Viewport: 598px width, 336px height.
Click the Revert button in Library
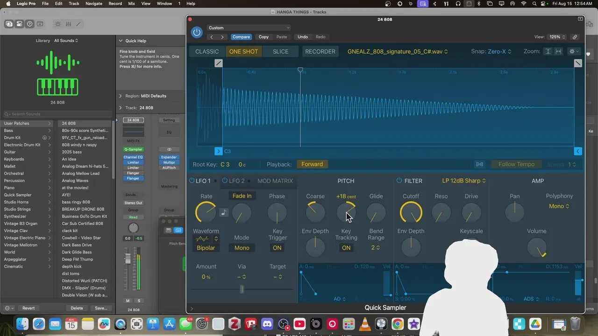28,308
